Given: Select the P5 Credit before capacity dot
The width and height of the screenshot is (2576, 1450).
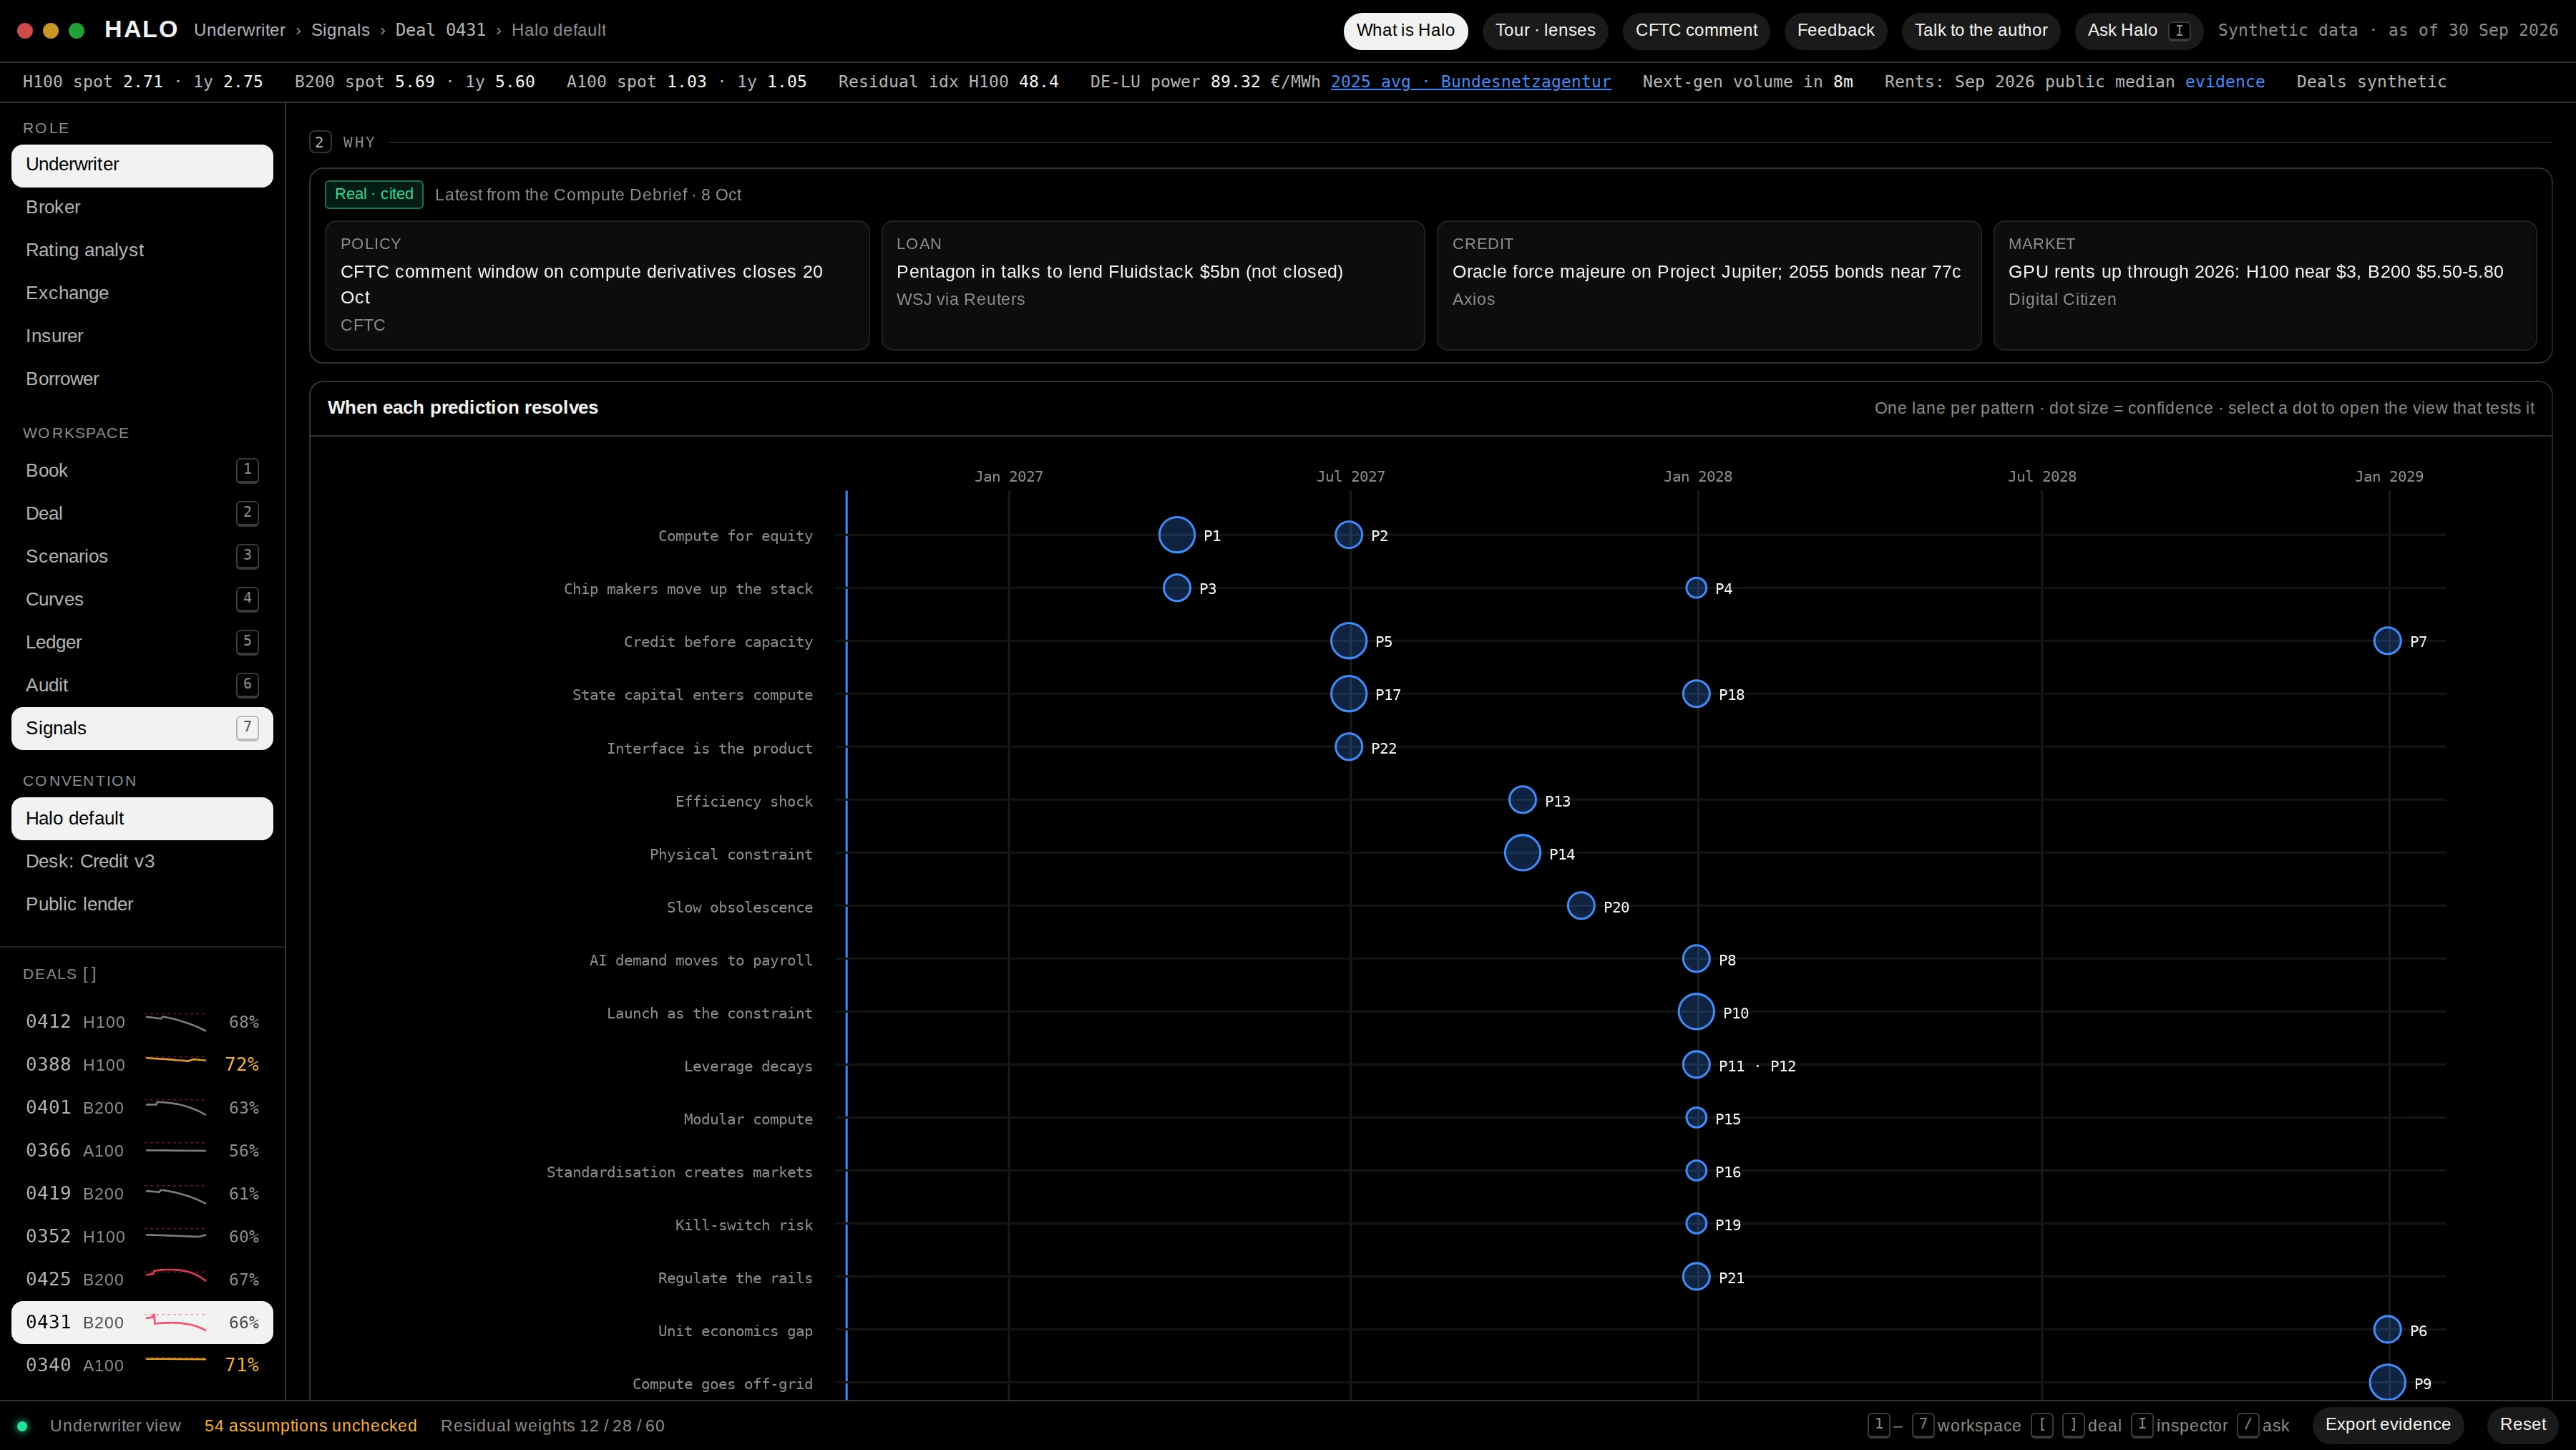Looking at the screenshot, I should [x=1348, y=641].
